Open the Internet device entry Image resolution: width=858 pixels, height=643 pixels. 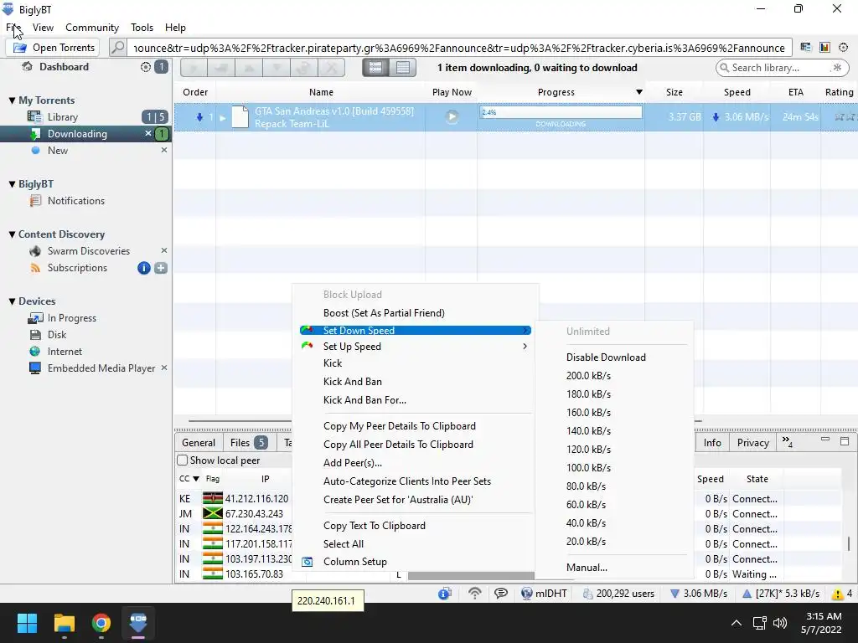pyautogui.click(x=65, y=352)
